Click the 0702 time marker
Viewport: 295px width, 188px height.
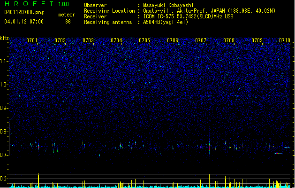pos(60,40)
